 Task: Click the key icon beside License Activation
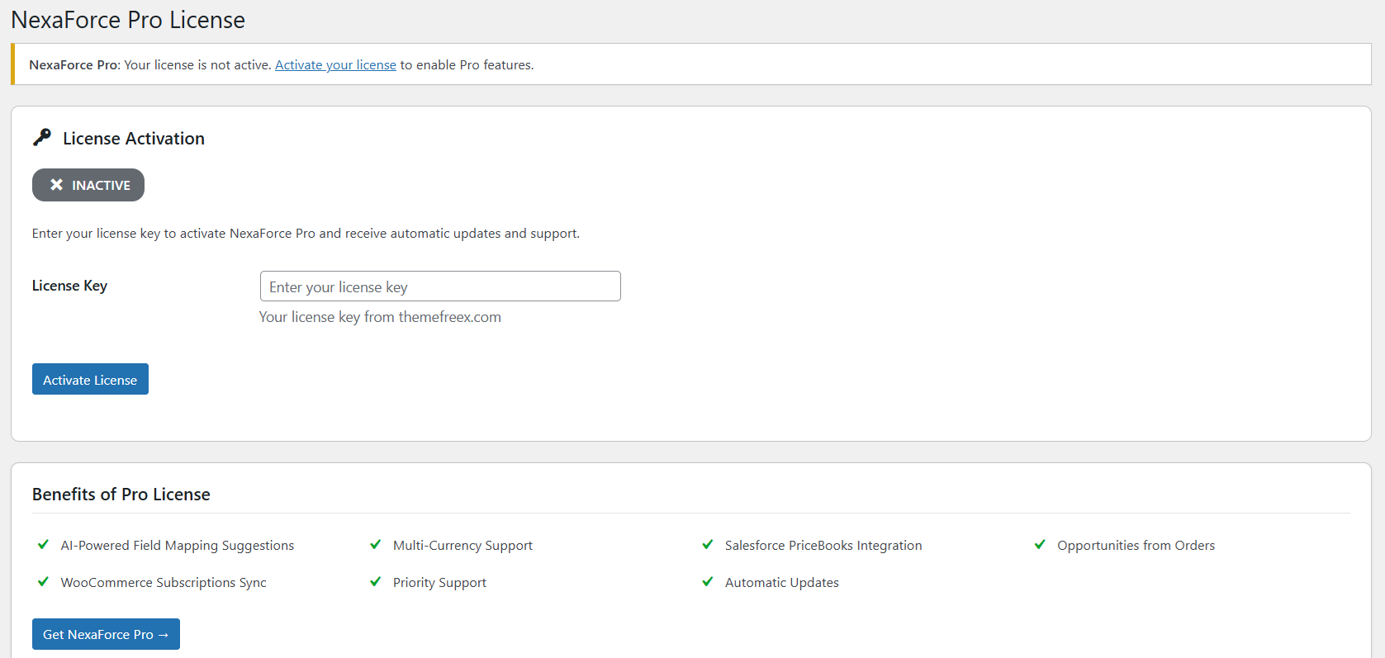[x=42, y=138]
